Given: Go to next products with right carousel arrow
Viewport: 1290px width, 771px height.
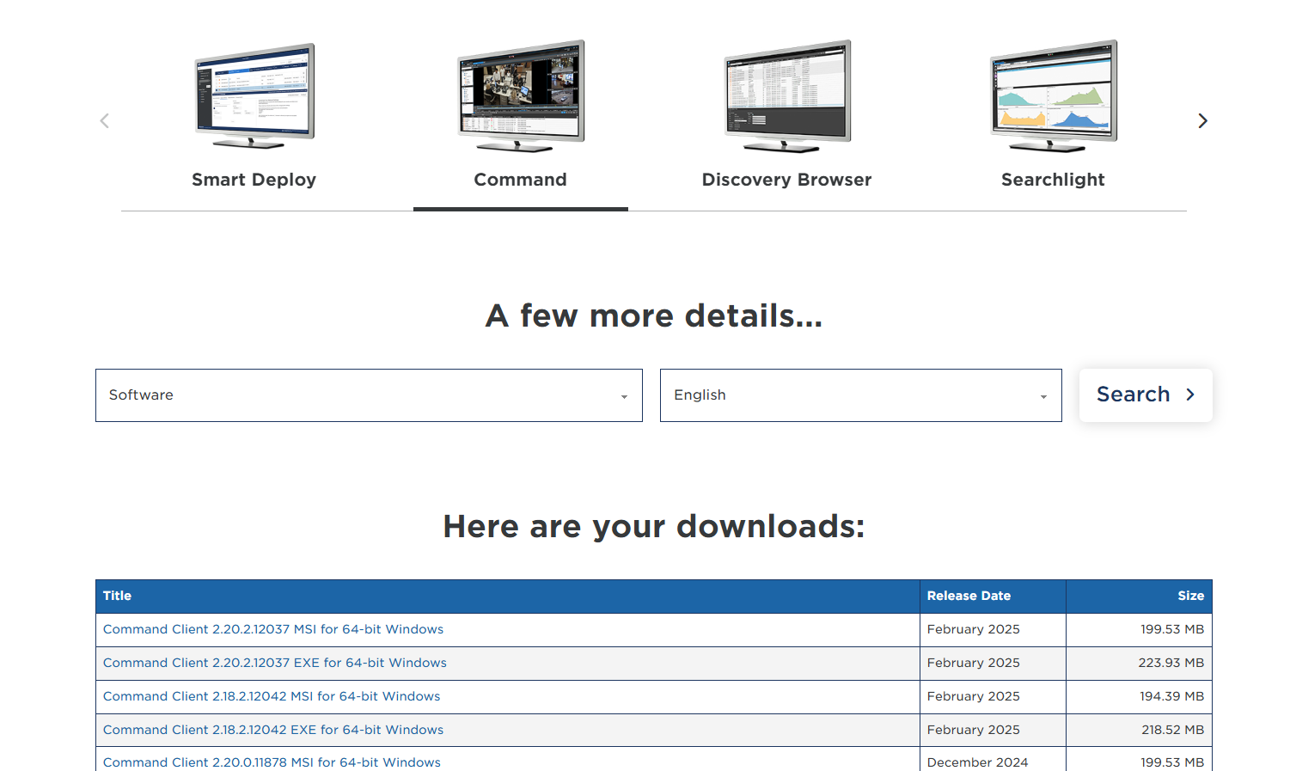Looking at the screenshot, I should click(x=1202, y=121).
